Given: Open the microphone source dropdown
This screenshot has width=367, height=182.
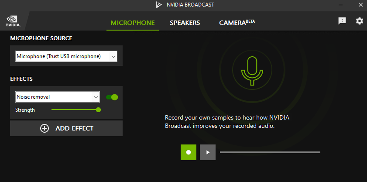Looking at the screenshot, I should [x=66, y=56].
